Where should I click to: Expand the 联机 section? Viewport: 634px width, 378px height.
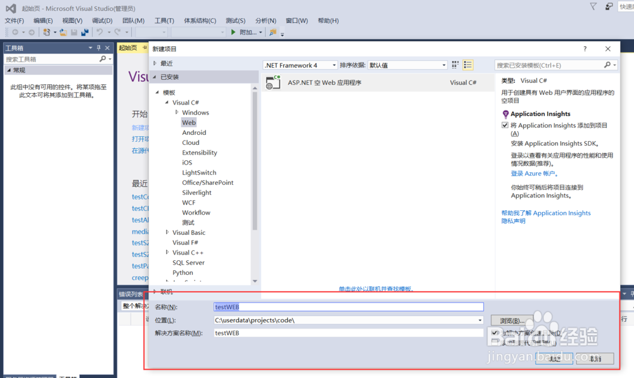click(x=155, y=291)
